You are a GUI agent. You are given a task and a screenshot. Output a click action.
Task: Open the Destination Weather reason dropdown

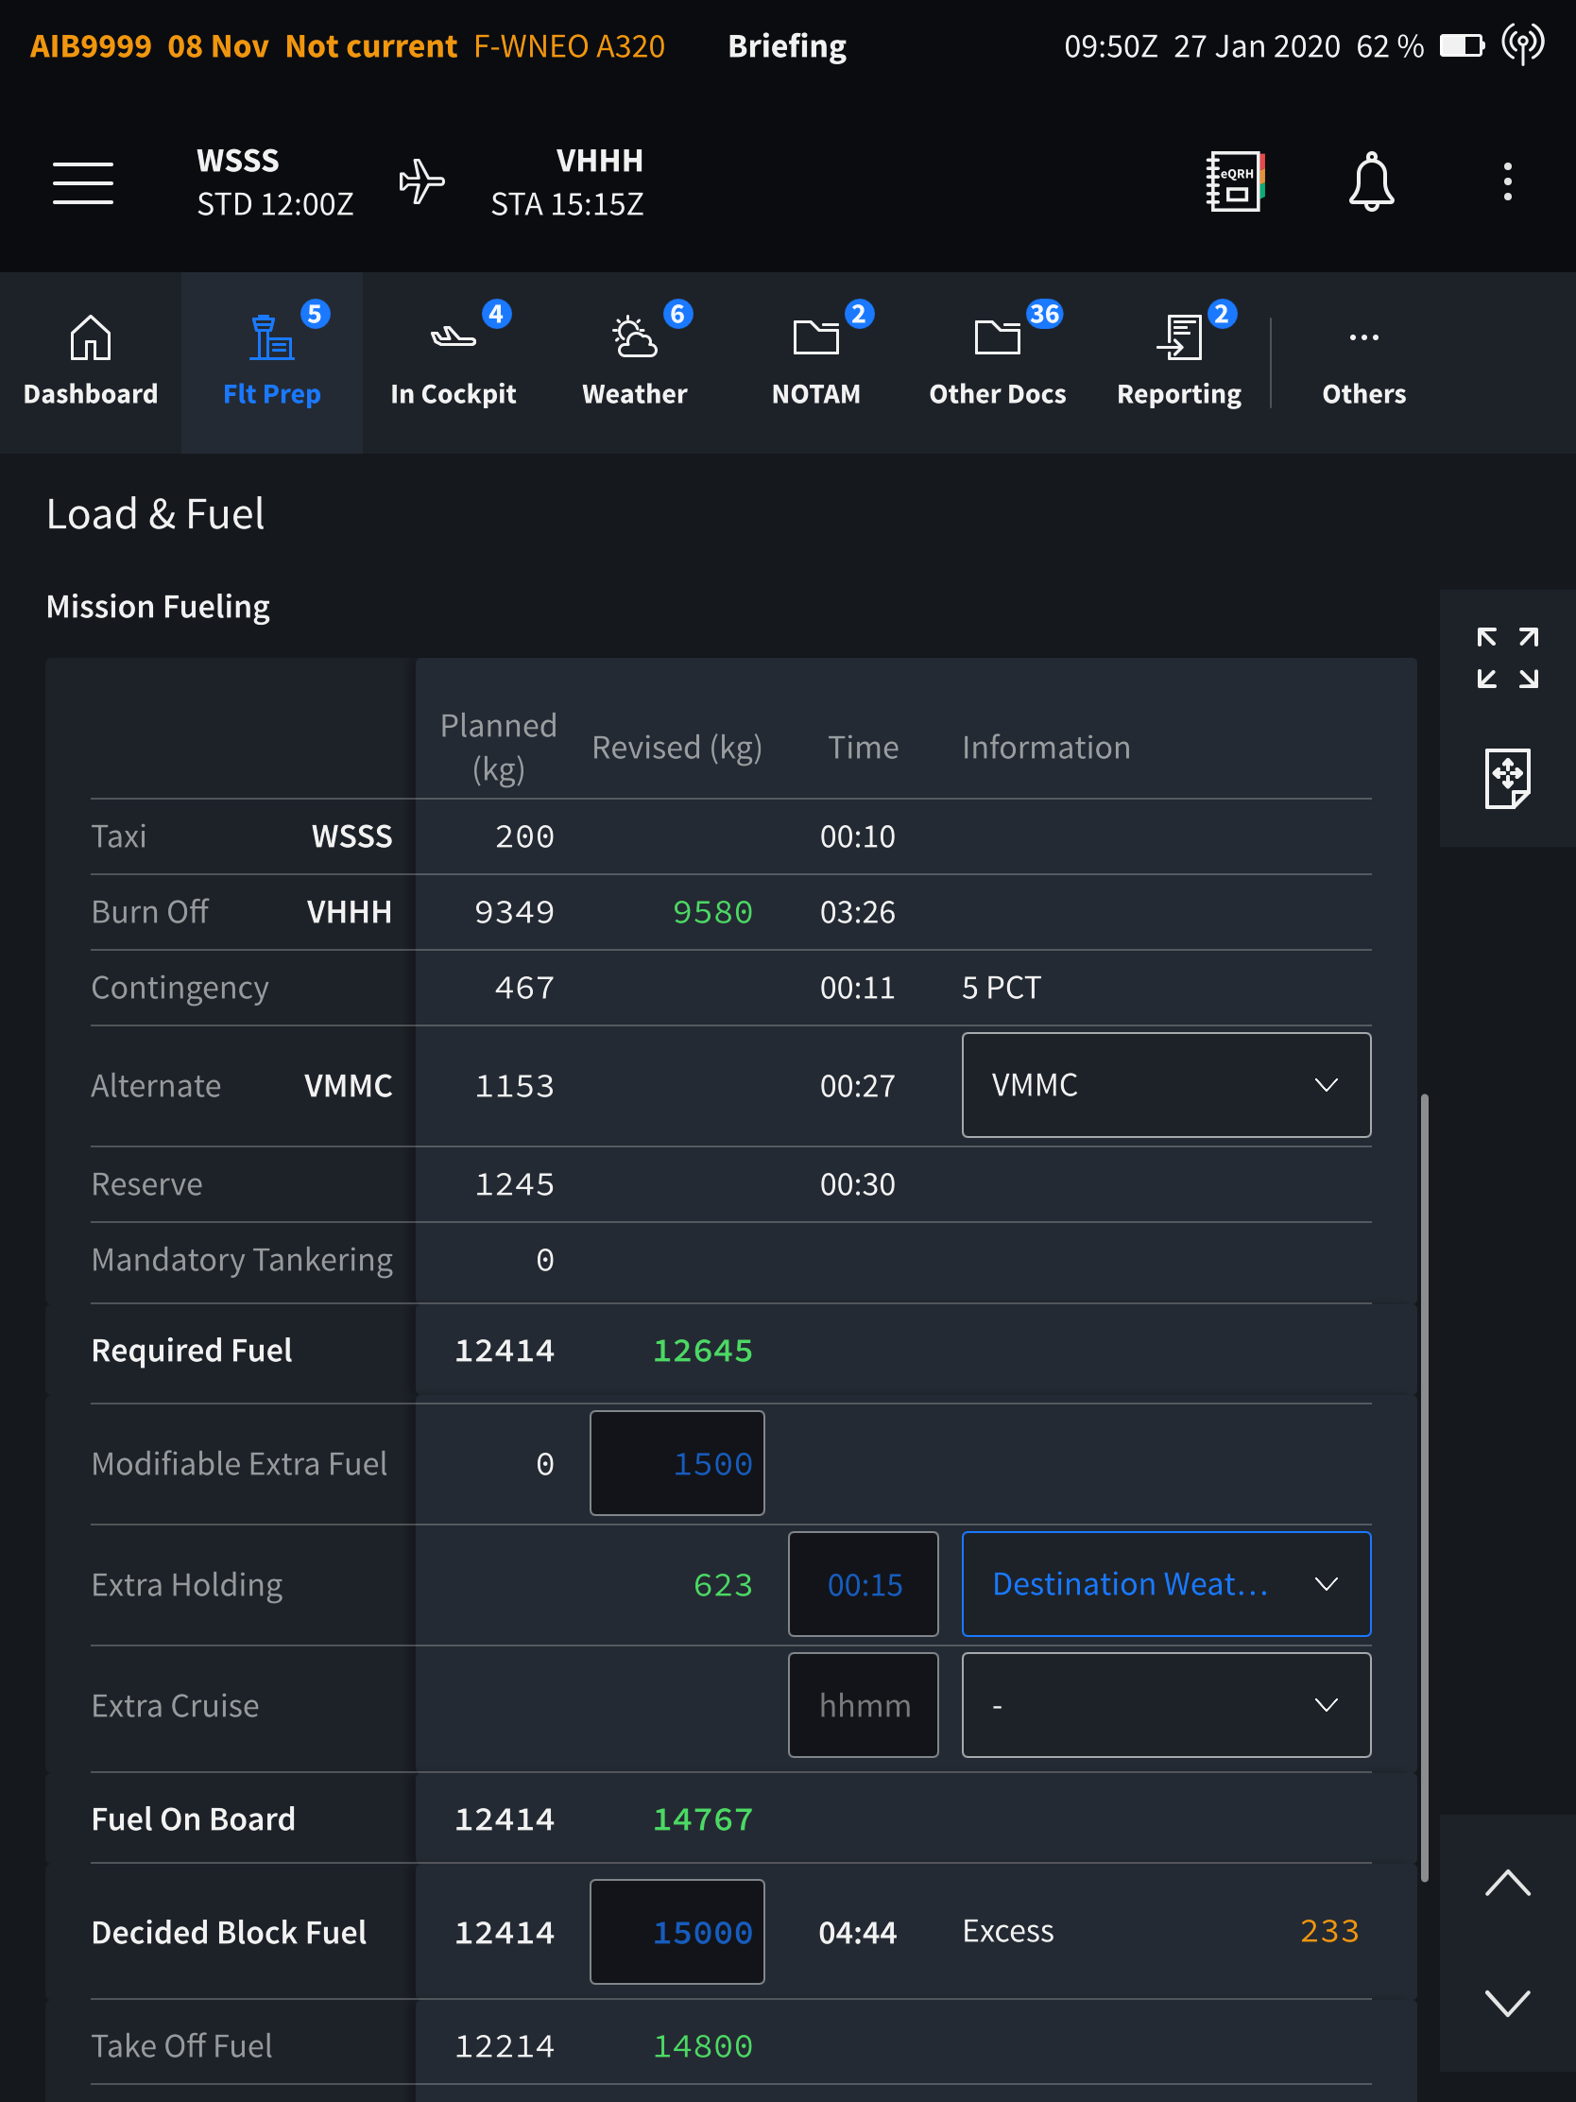pos(1166,1584)
